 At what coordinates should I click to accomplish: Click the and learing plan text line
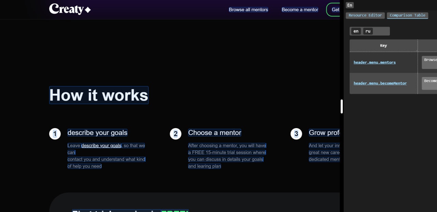pyautogui.click(x=205, y=166)
